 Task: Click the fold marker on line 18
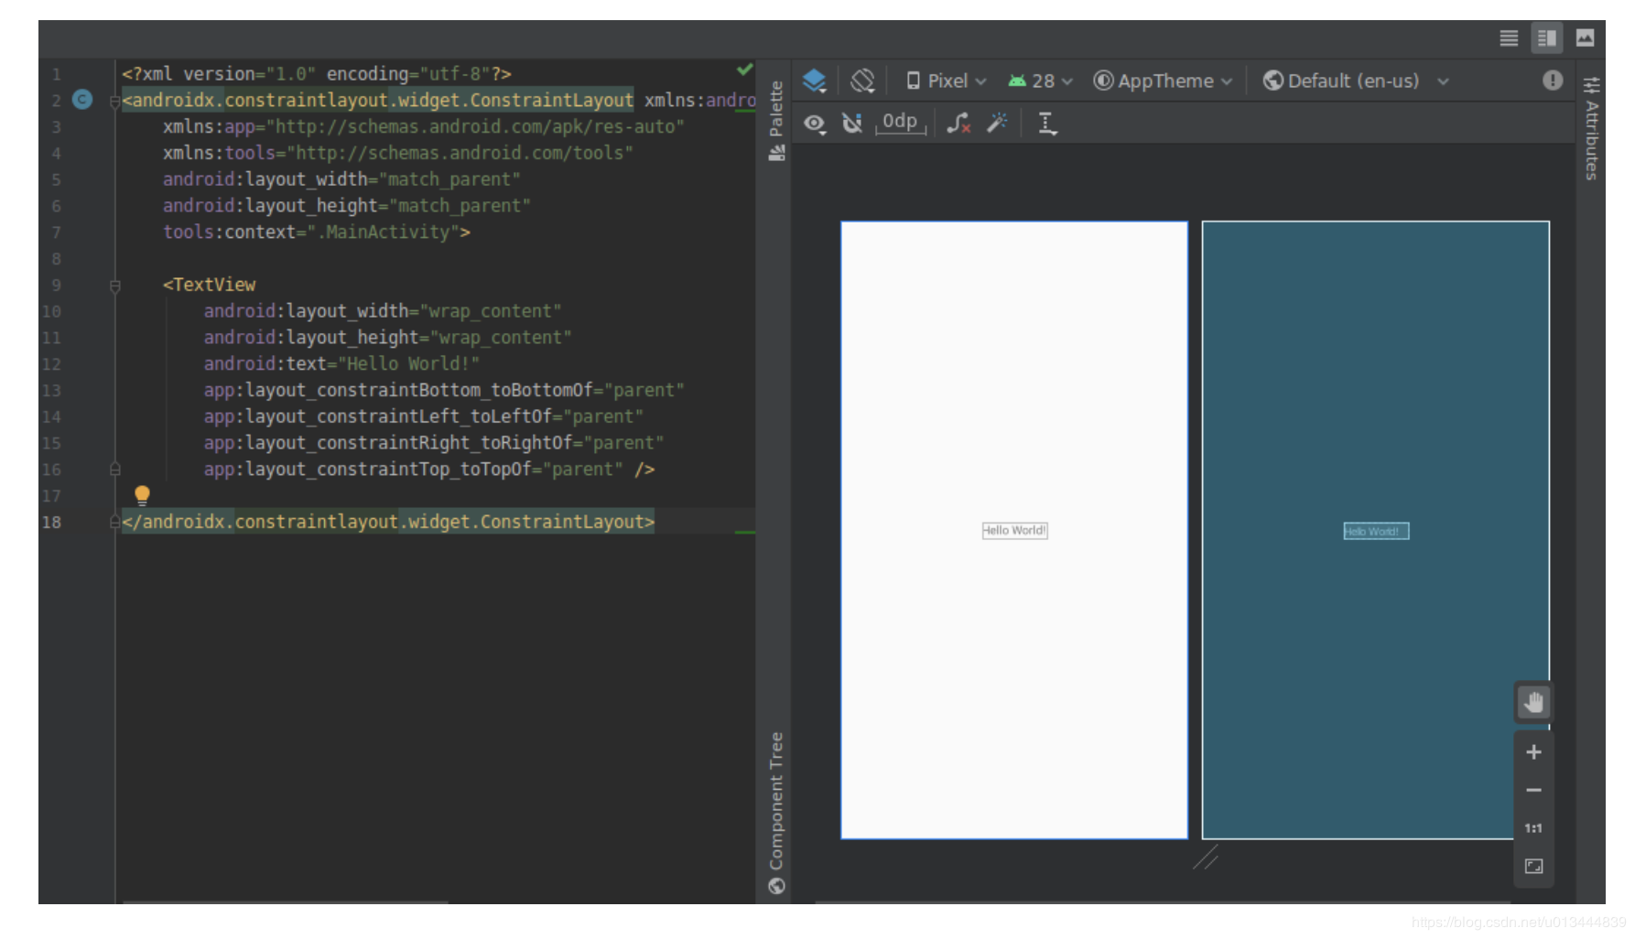tap(114, 522)
